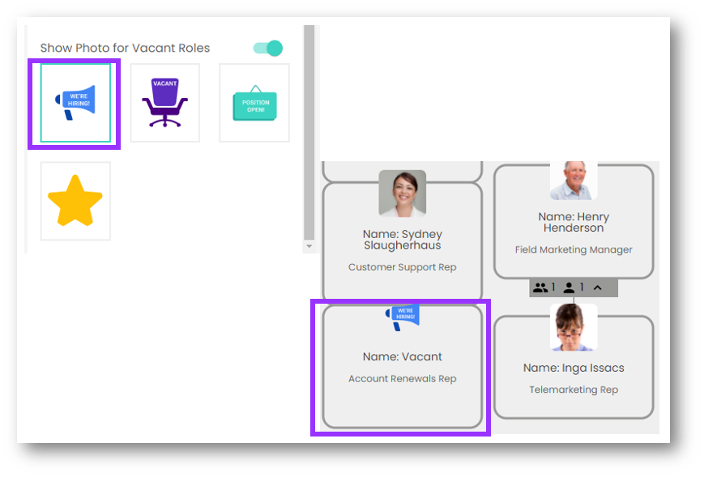
Task: Click the group count icon under Henry Henderson
Action: pos(540,287)
